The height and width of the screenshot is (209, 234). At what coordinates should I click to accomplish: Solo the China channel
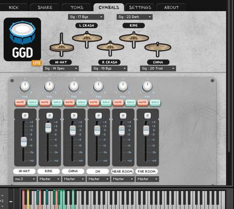[81, 103]
